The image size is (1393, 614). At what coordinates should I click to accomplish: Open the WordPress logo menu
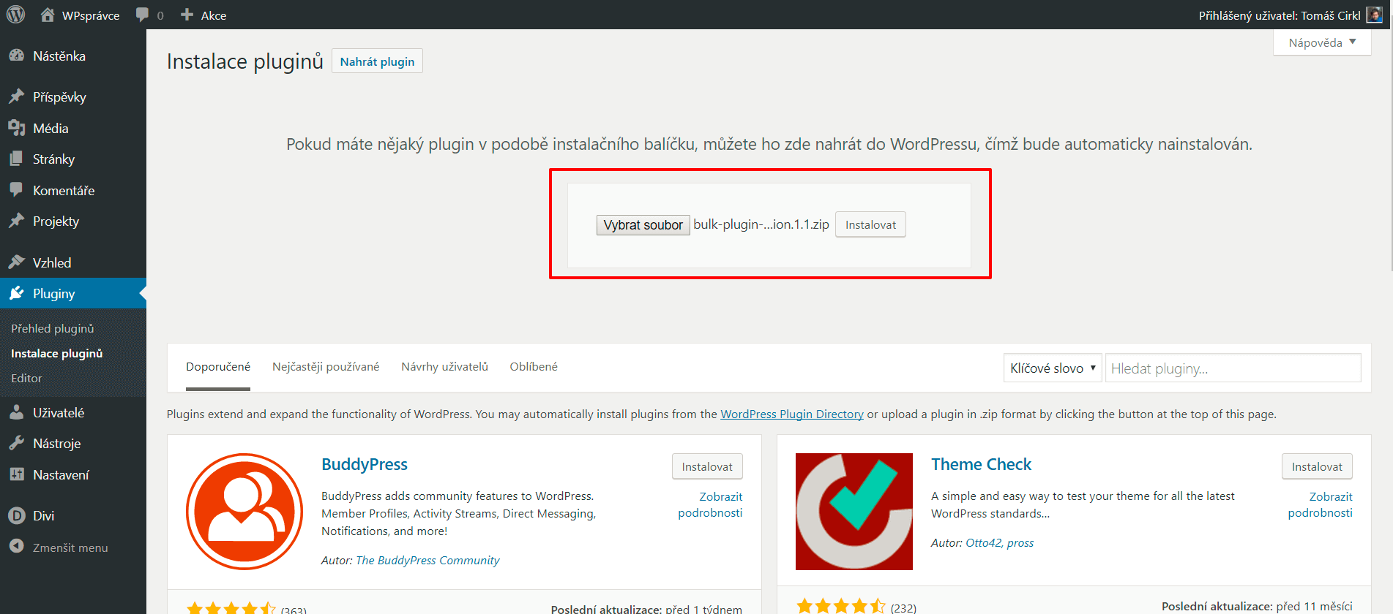pos(15,15)
